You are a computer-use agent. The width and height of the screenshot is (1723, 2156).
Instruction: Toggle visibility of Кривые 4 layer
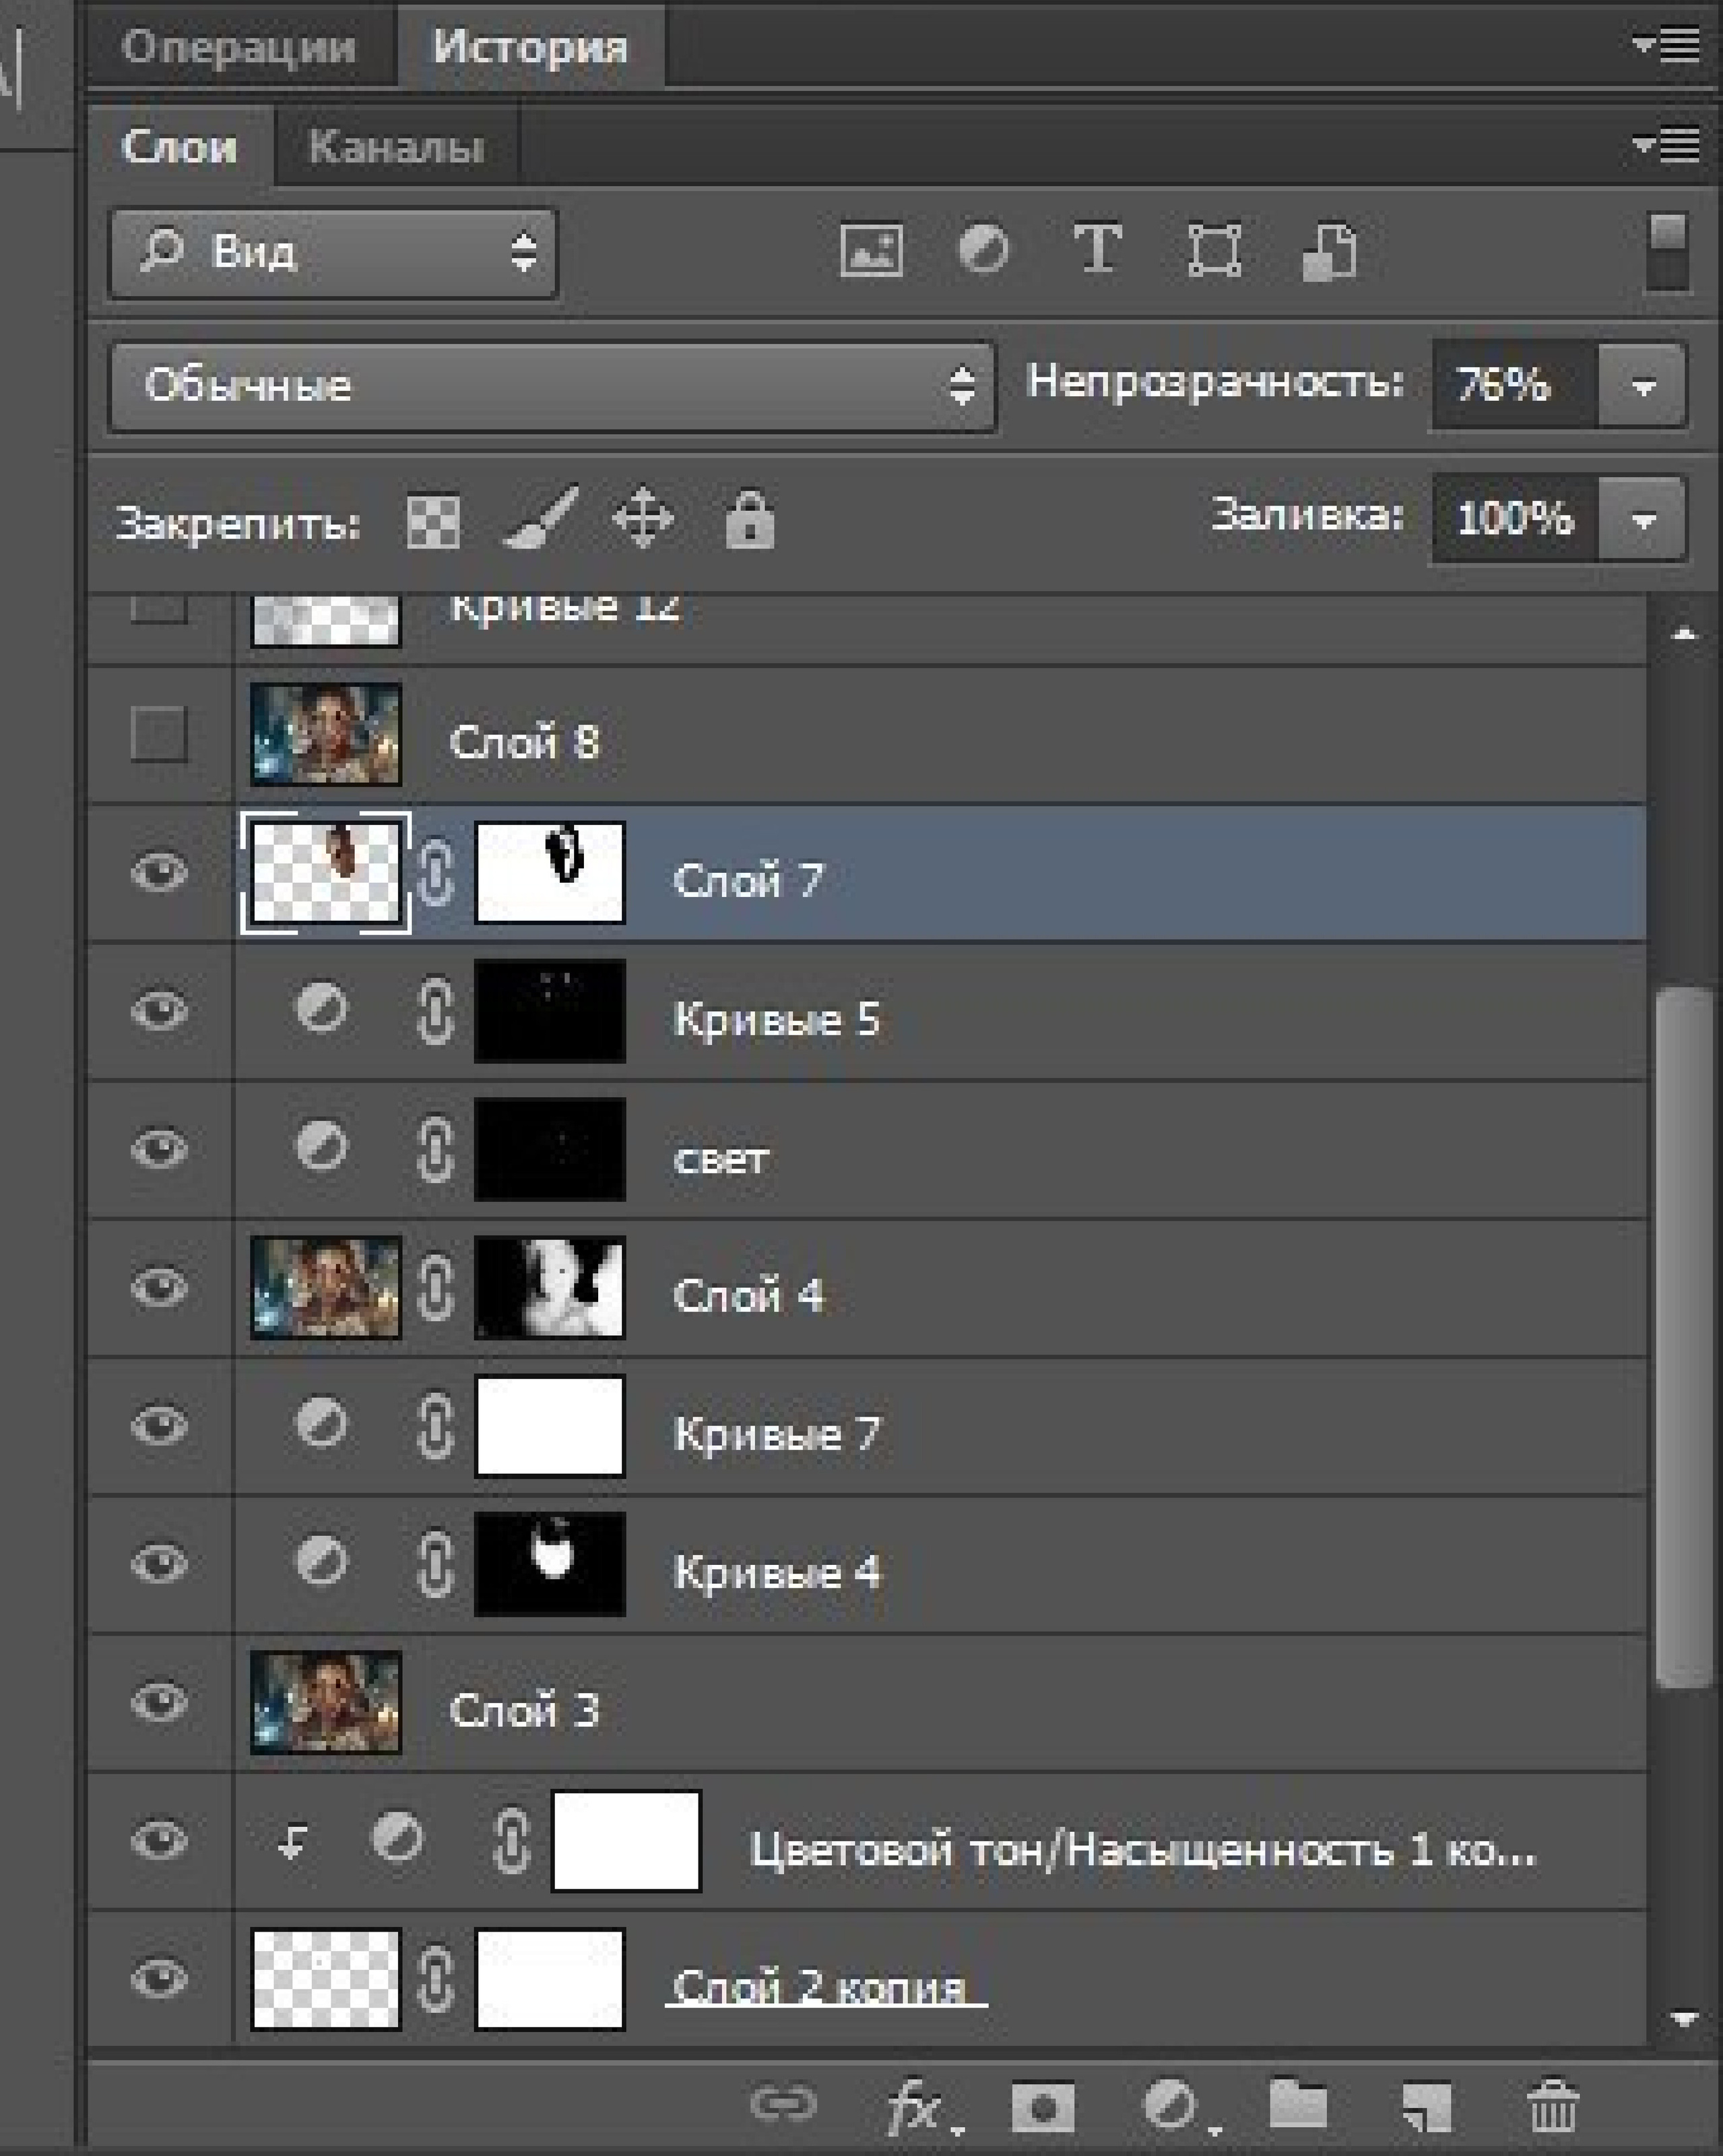coord(159,1563)
